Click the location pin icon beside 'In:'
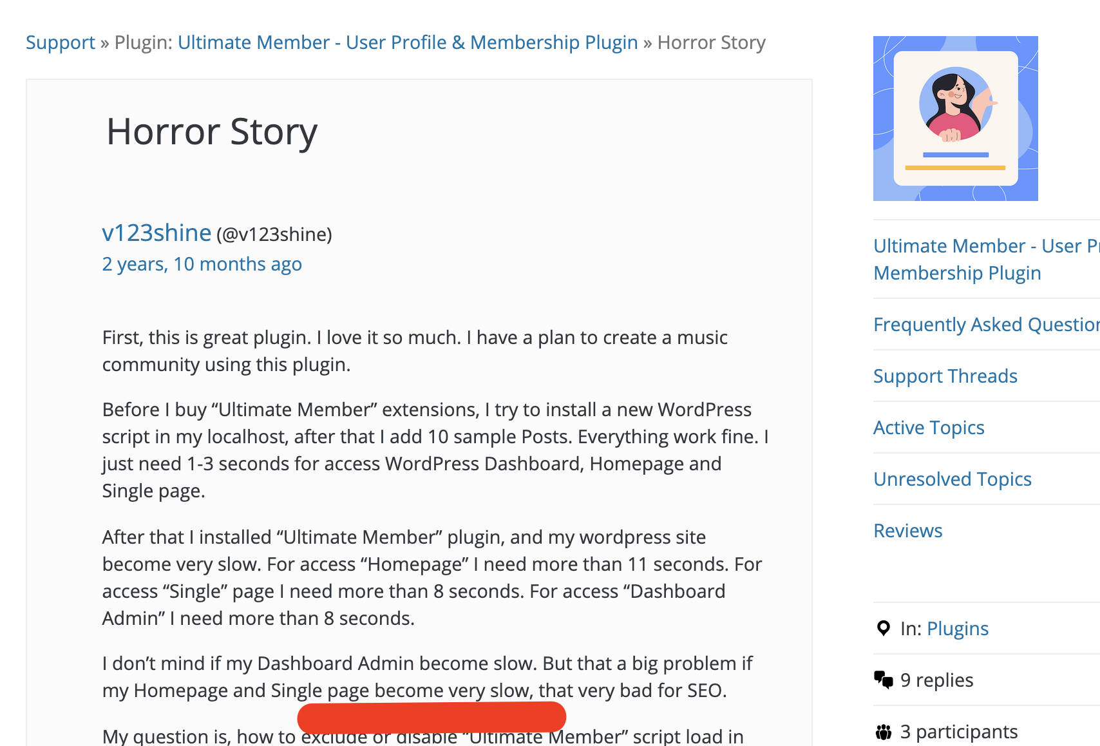Image resolution: width=1100 pixels, height=746 pixels. [884, 628]
